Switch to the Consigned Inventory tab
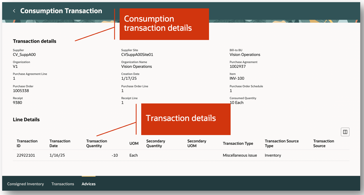The width and height of the screenshot is (364, 195). (25, 184)
